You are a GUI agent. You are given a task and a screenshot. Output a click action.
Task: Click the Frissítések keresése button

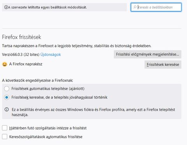tap(163, 64)
